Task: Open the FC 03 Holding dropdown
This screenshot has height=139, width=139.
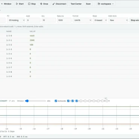Action: pyautogui.click(x=16, y=20)
